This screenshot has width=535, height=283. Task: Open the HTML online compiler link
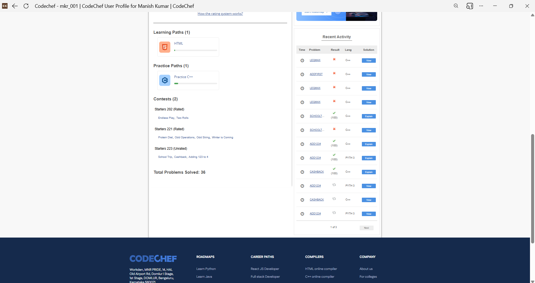coord(321,269)
